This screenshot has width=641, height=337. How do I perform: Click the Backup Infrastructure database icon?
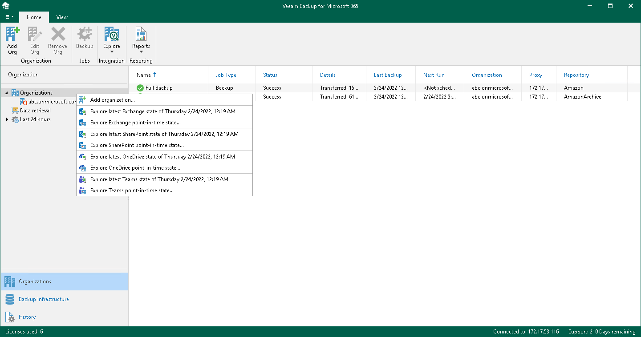click(x=10, y=299)
